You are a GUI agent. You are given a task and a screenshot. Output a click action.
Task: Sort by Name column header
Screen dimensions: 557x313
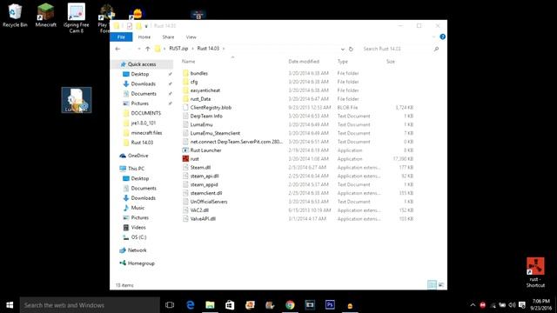(x=189, y=62)
